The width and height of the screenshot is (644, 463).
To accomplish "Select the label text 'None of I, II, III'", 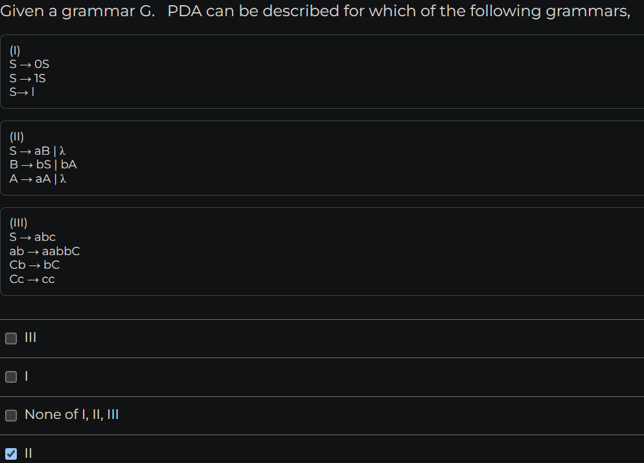I will [x=72, y=415].
